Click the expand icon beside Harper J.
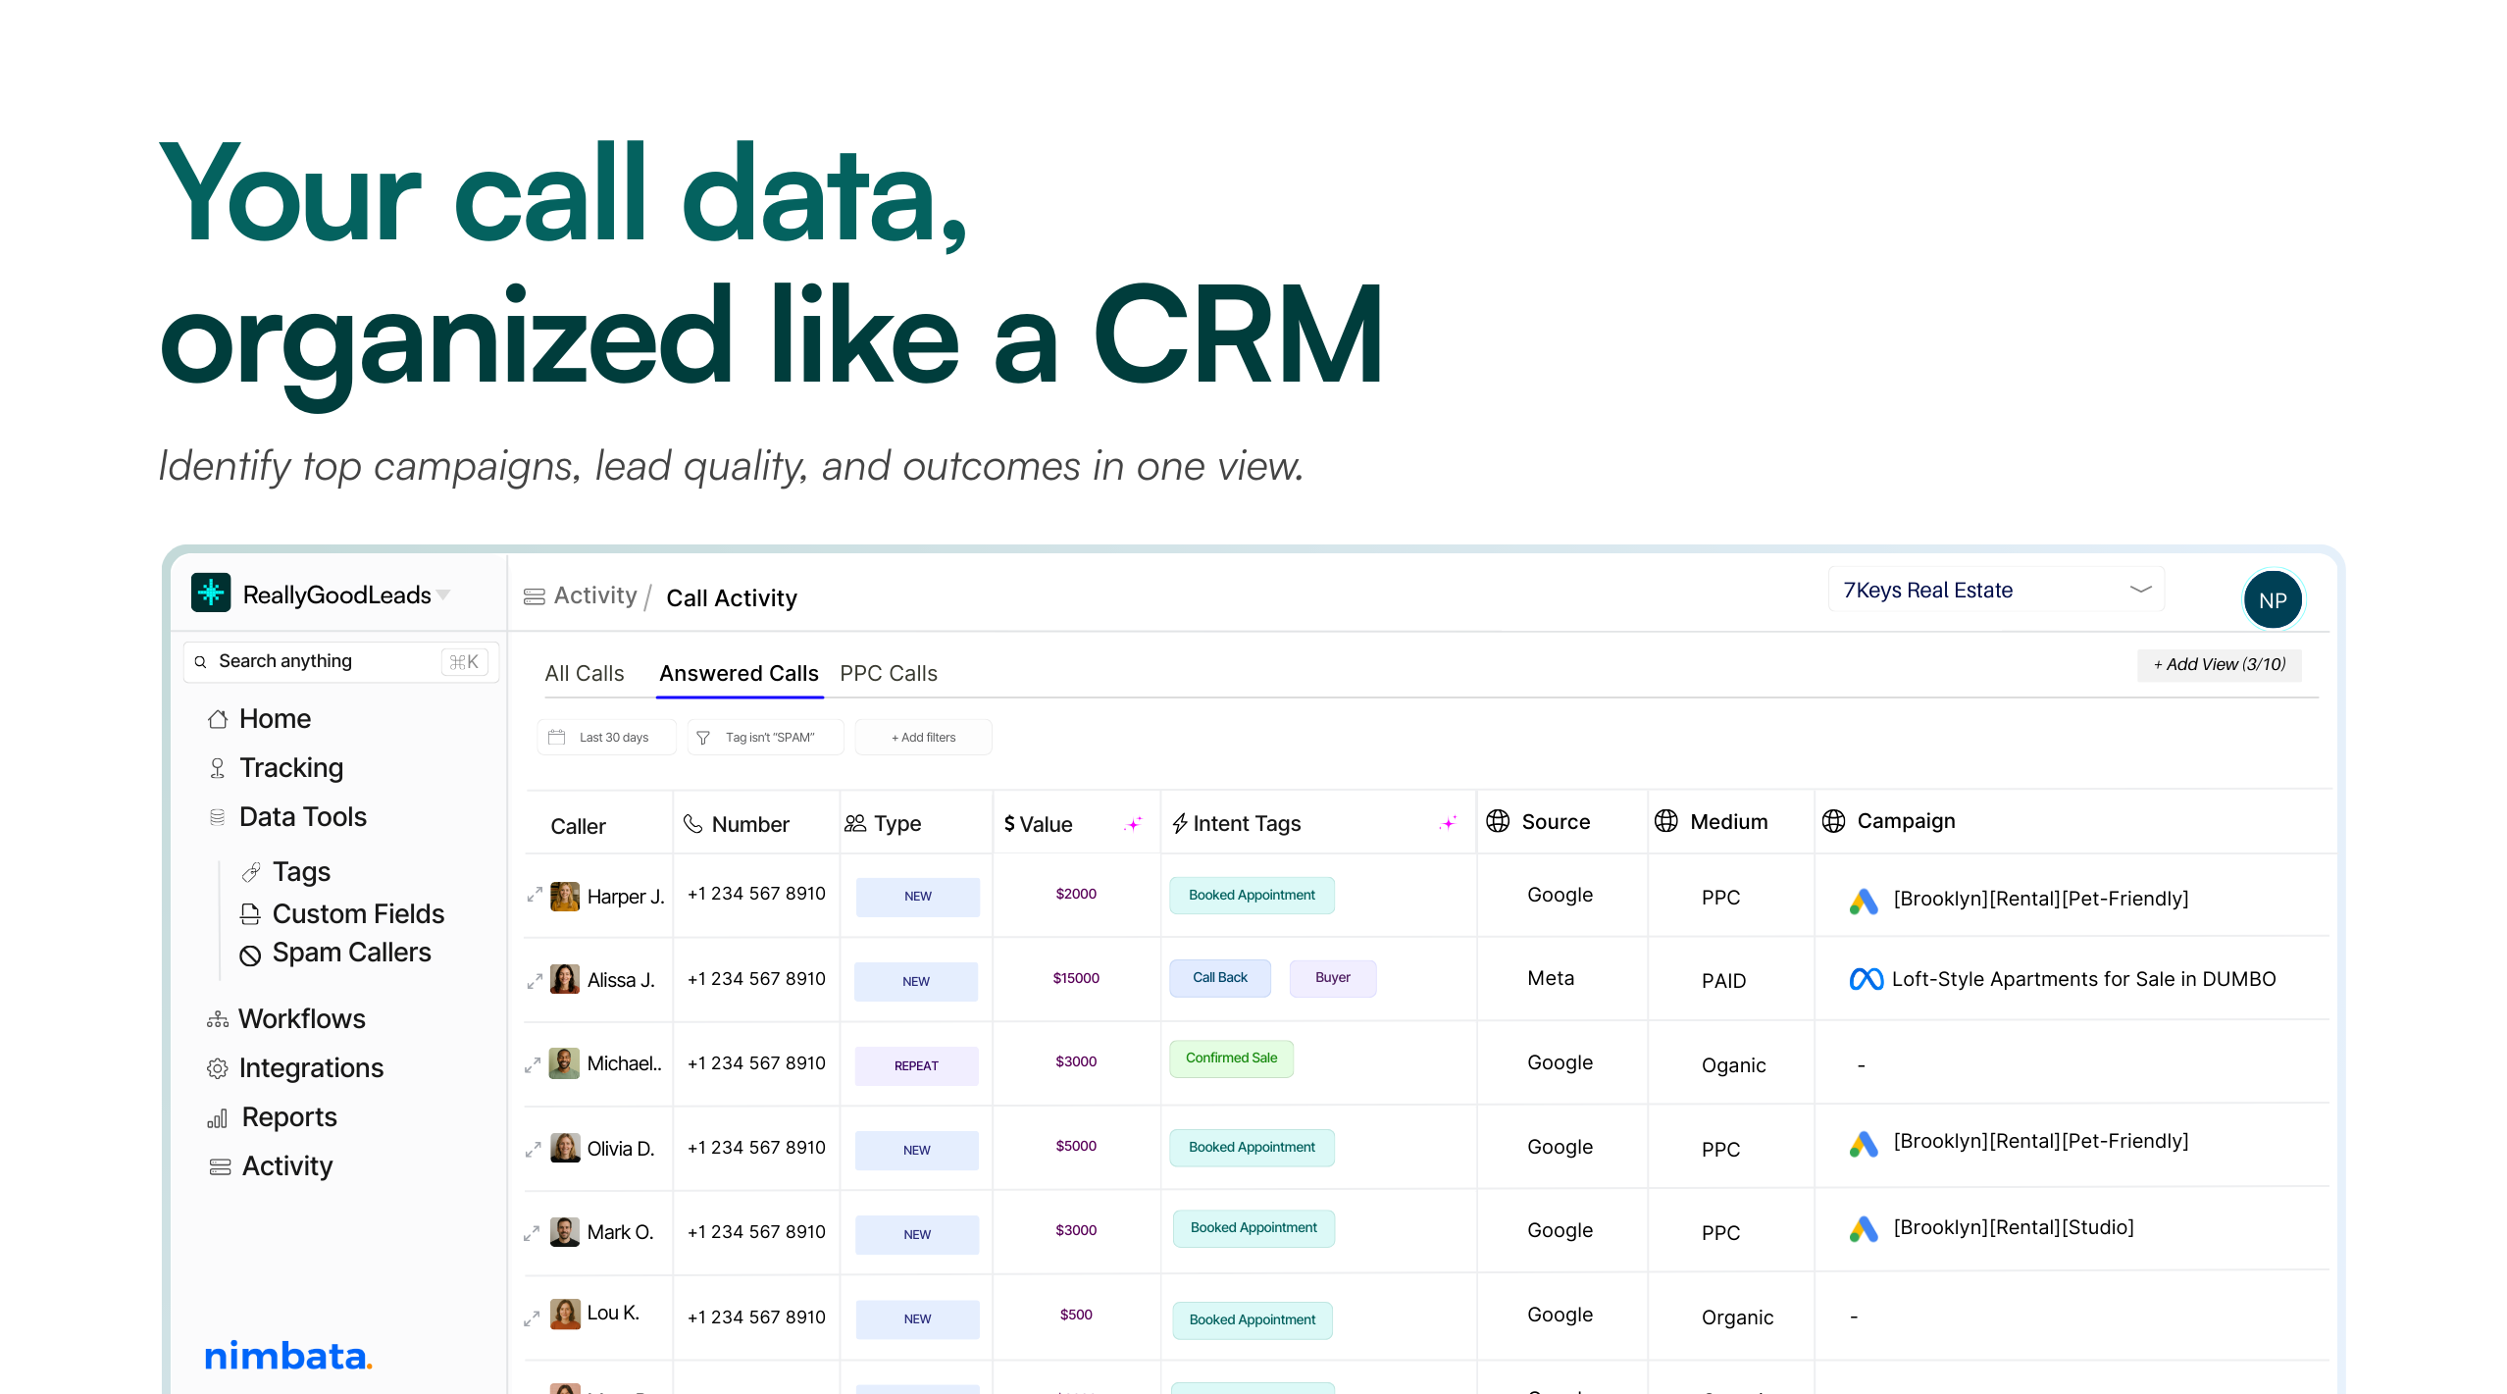2507x1394 pixels. (x=534, y=896)
